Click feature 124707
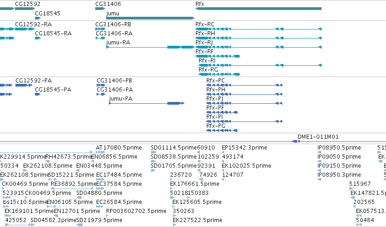Screen dimensions: 386x227 point(233,175)
